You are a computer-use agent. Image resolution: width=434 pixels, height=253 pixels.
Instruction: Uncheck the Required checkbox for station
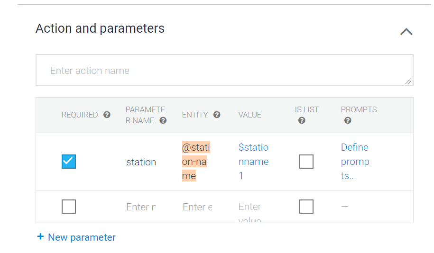click(69, 162)
